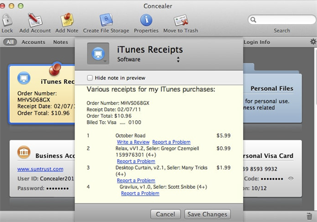Open the Properties info icon
This screenshot has height=222, width=317.
146,20
